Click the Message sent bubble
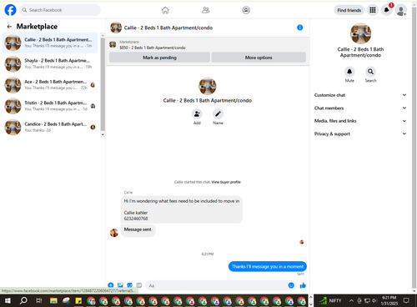Screen dimensions: 417x307 138,229
